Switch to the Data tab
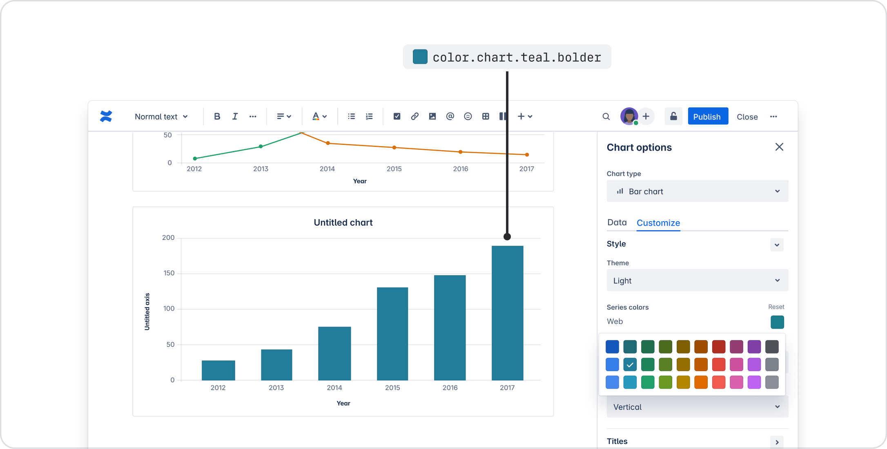This screenshot has height=449, width=887. [617, 222]
